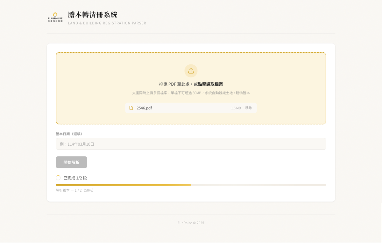Click the 已完成 1/2 段 status text
Screen dimensions: 382x243
(x=75, y=178)
